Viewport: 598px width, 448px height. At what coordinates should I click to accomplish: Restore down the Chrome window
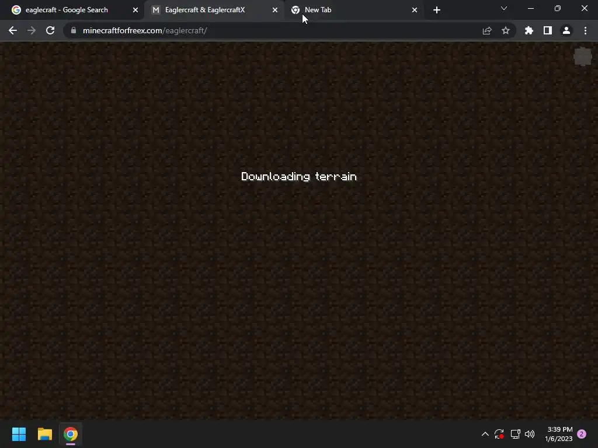click(x=558, y=8)
